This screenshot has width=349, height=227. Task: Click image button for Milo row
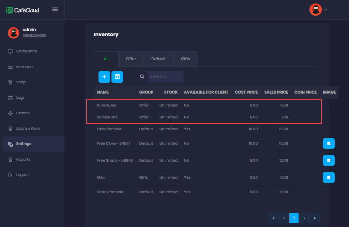point(329,177)
